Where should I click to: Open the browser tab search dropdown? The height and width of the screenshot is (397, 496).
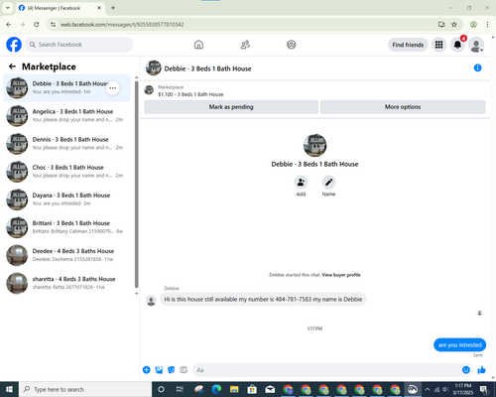8,8
